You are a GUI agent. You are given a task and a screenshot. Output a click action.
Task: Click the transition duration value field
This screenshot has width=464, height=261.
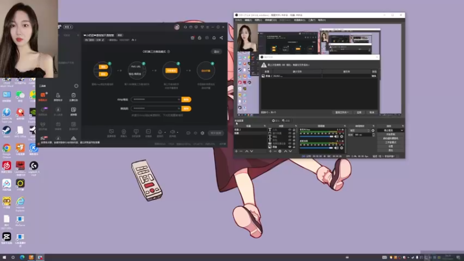[x=363, y=135]
